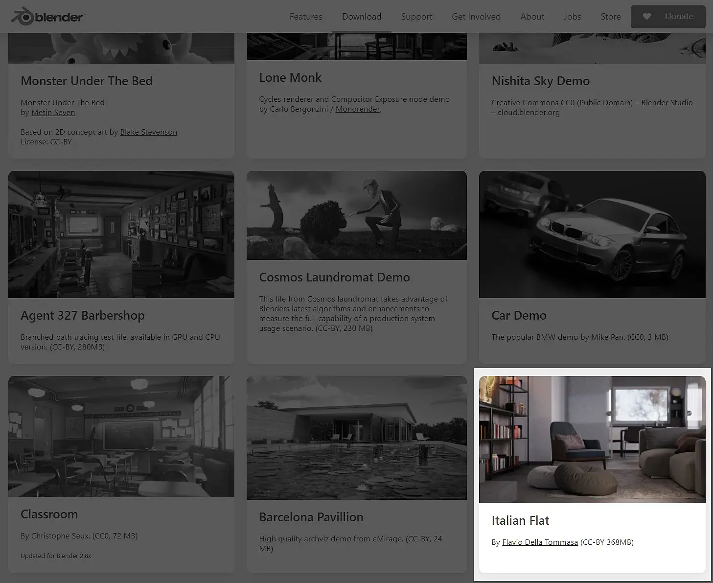Click the Barcelona Pavillion title
The width and height of the screenshot is (713, 583).
coord(311,517)
